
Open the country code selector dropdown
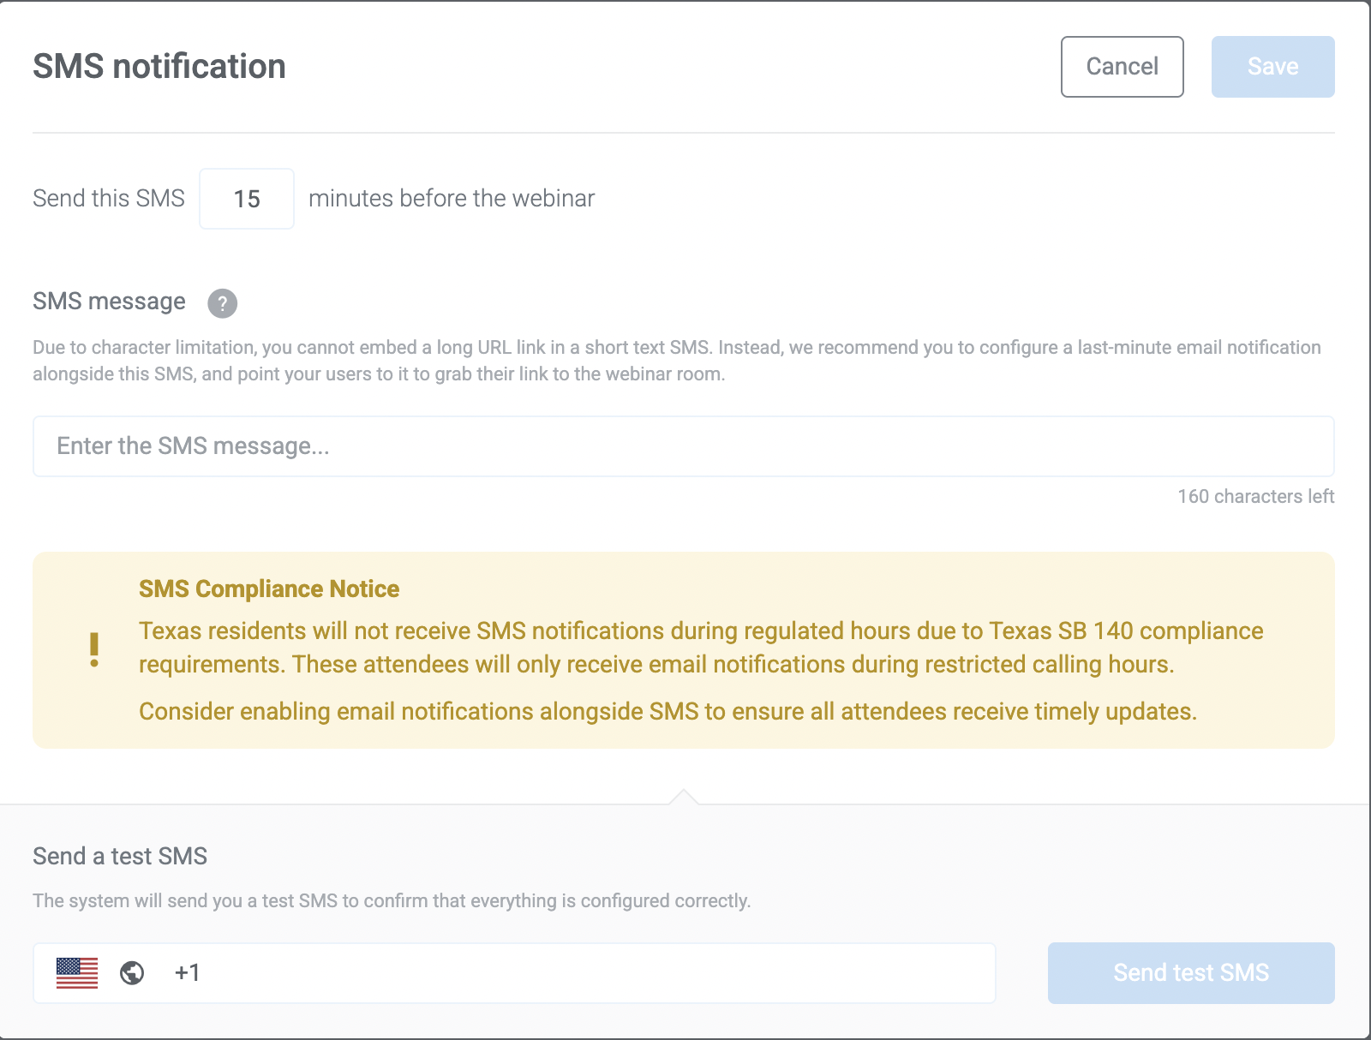[103, 973]
